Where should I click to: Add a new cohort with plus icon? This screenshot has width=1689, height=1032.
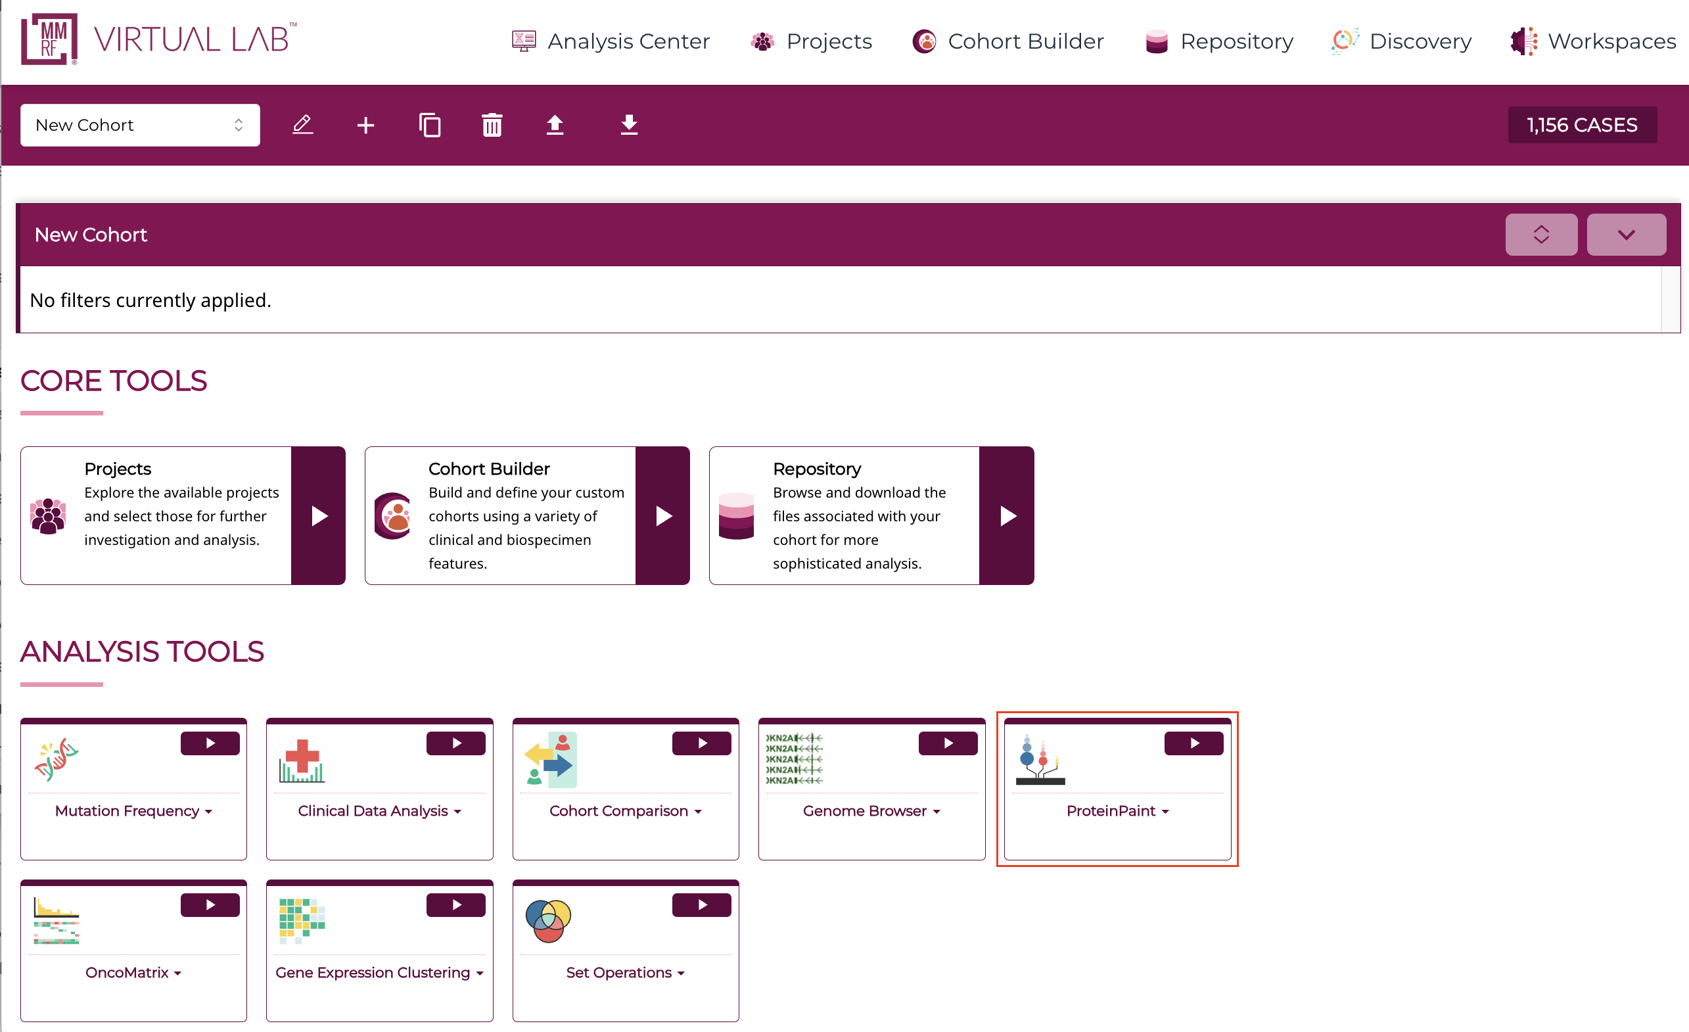[x=366, y=125]
